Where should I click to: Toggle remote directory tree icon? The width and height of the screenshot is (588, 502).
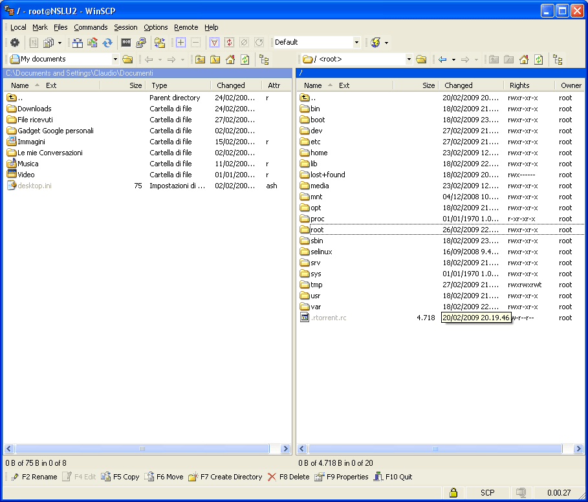click(x=558, y=60)
